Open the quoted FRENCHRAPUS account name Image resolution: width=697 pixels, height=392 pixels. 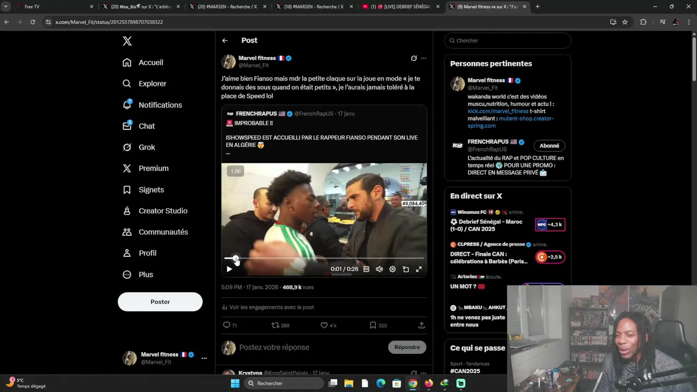coord(256,114)
